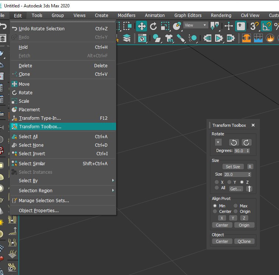Image resolution: width=279 pixels, height=275 pixels.
Task: Click the Set Size button
Action: [233, 167]
